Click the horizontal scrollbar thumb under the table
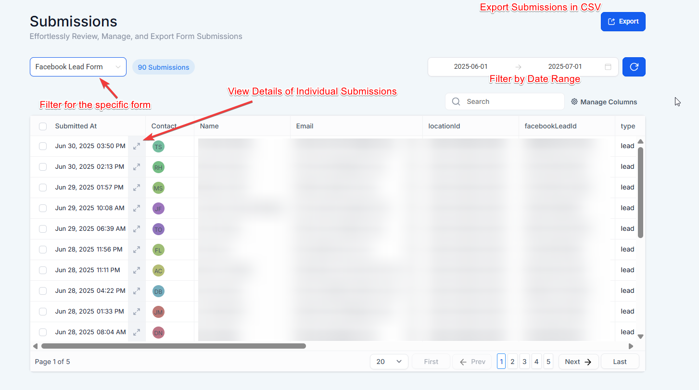Screen dimensions: 699x390 coord(174,346)
